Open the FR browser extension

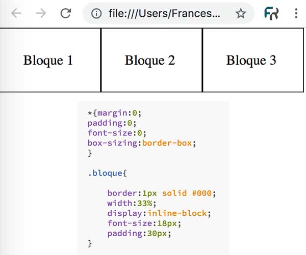[271, 14]
